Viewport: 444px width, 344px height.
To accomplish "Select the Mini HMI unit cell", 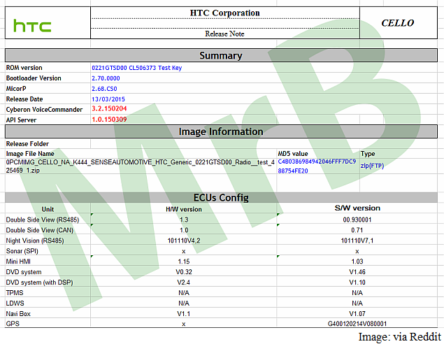I will pyautogui.click(x=48, y=261).
